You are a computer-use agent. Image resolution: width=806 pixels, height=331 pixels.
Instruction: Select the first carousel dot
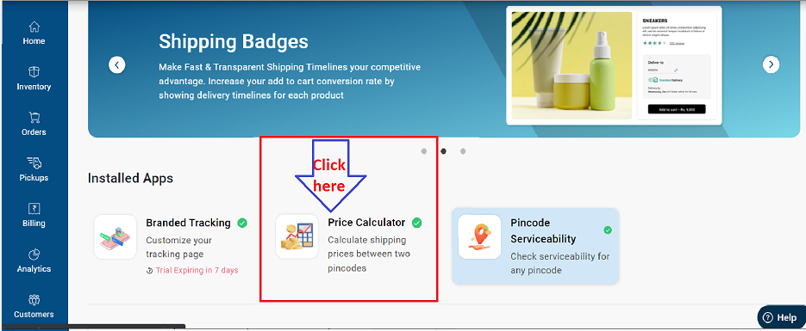[x=423, y=151]
